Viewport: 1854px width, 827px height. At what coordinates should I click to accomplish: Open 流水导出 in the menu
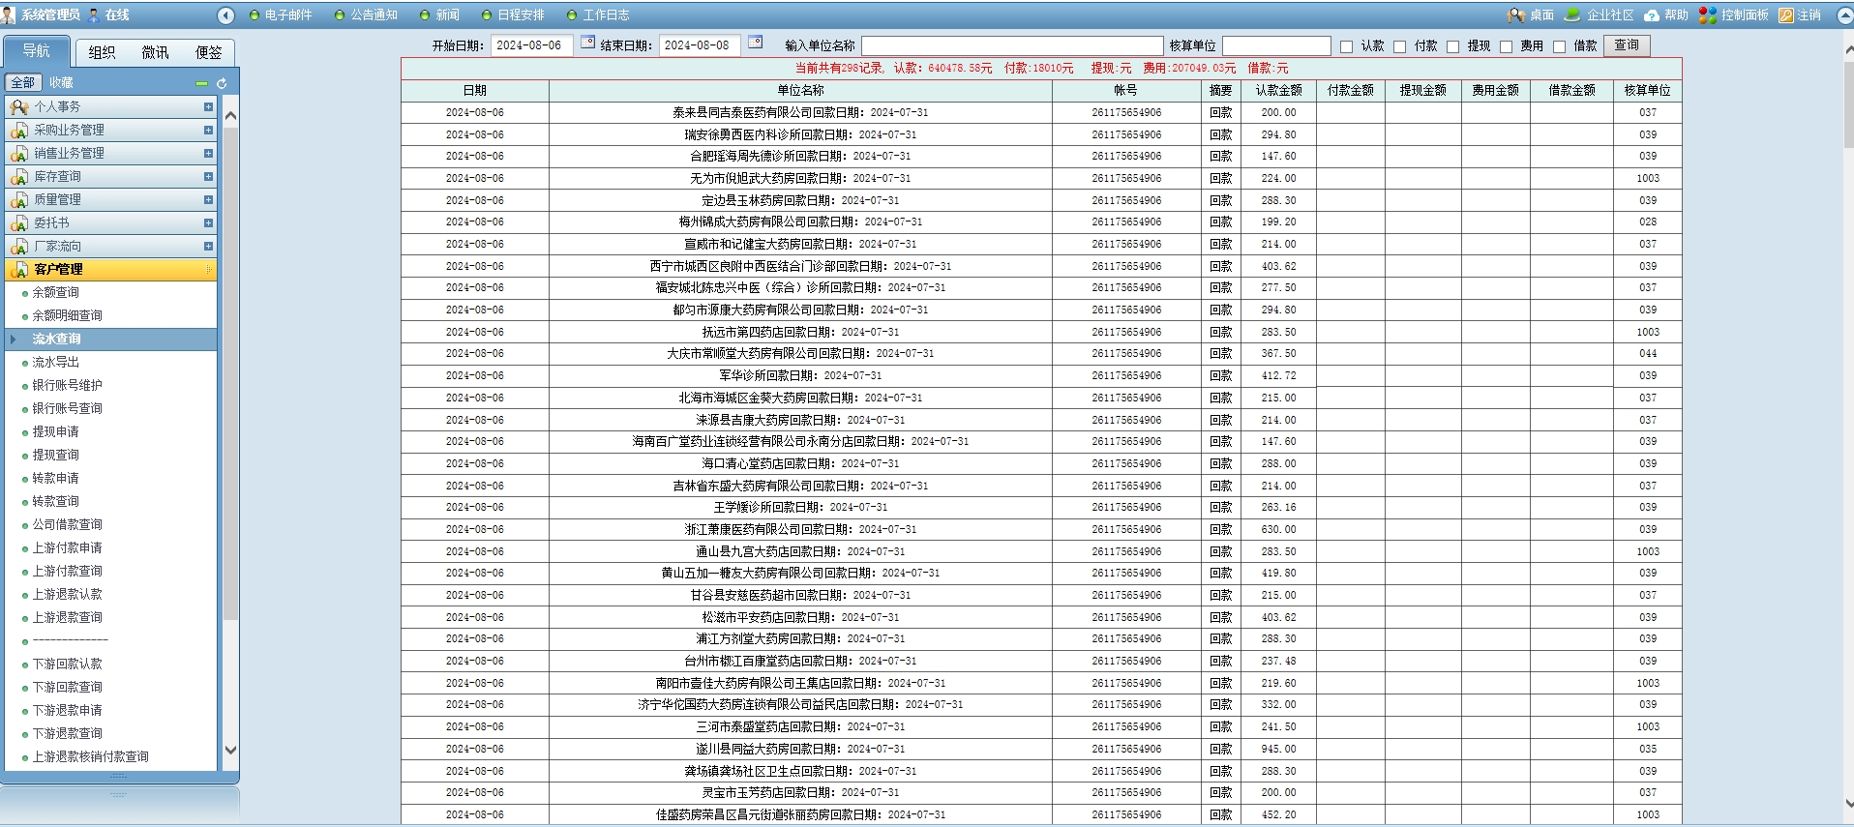point(56,362)
